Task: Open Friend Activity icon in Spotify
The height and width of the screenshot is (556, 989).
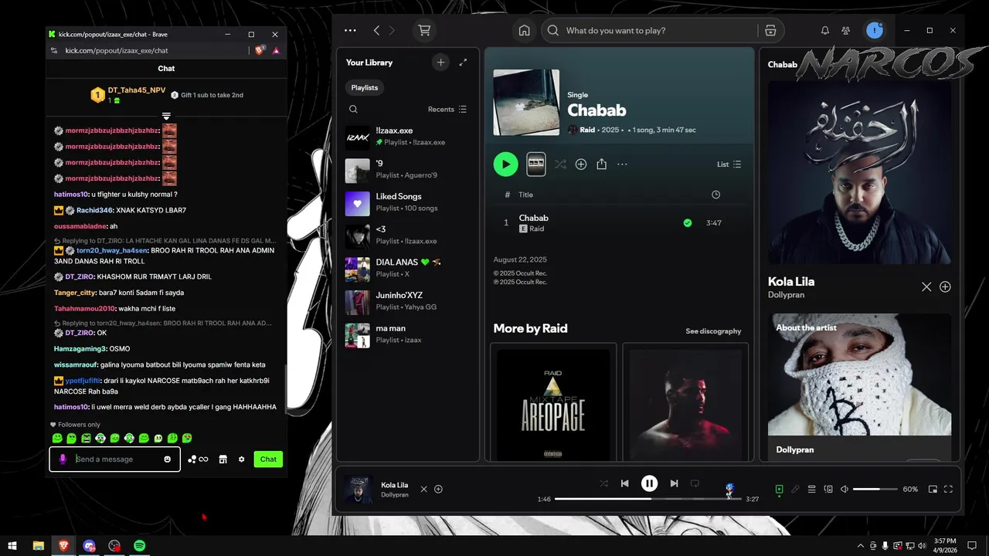Action: click(846, 30)
